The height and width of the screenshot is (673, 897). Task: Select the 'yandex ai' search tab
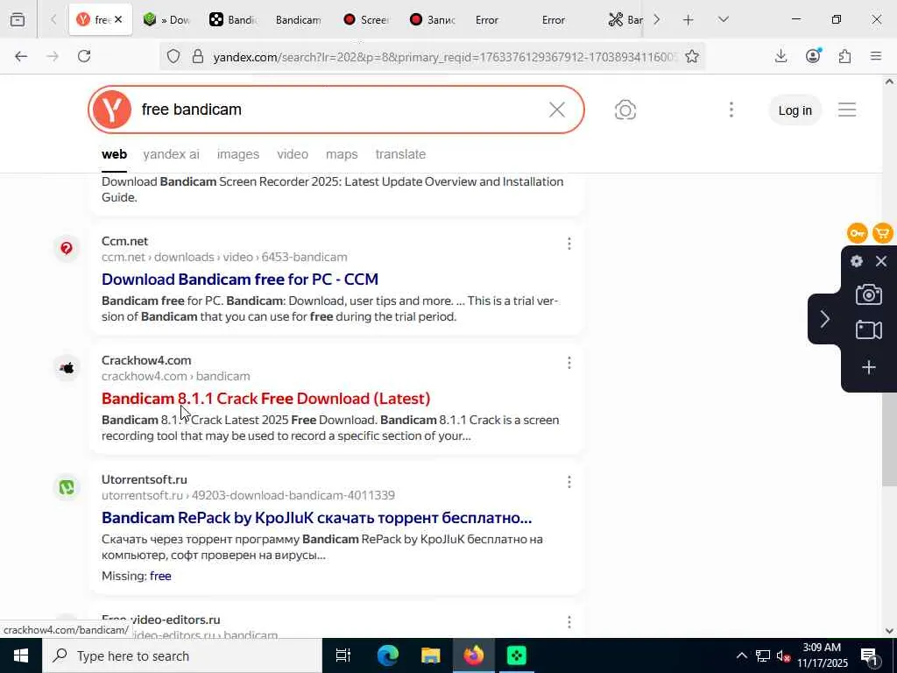pos(171,154)
